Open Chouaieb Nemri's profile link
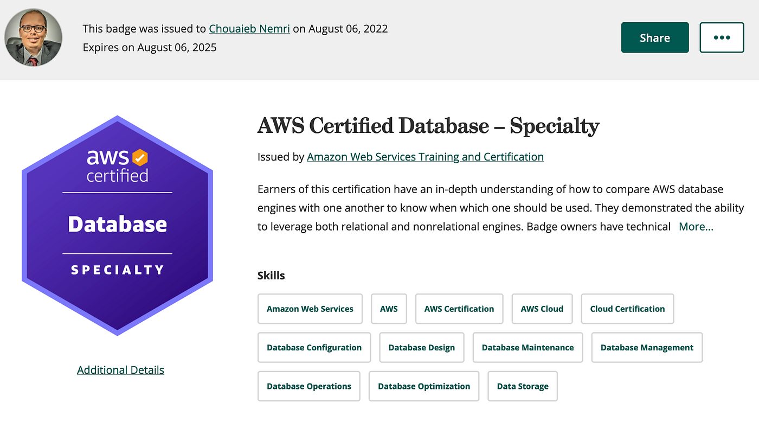The image size is (759, 422). (x=249, y=29)
